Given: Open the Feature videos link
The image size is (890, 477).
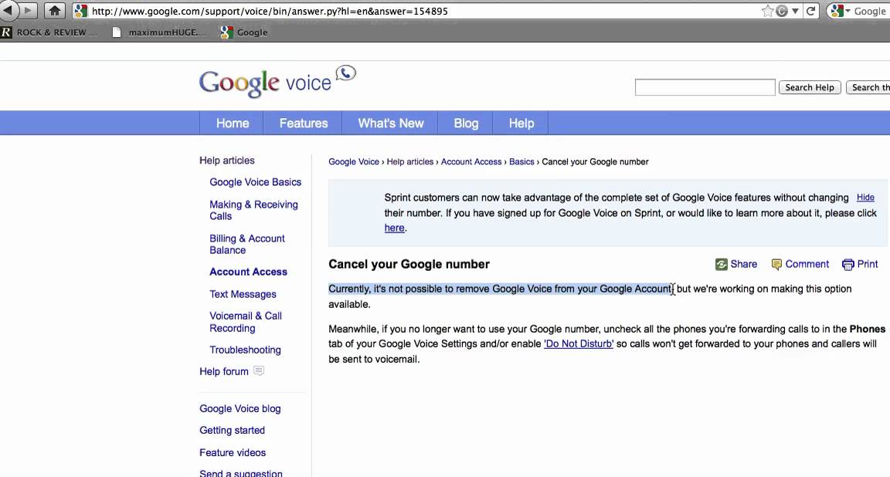Looking at the screenshot, I should click(233, 452).
